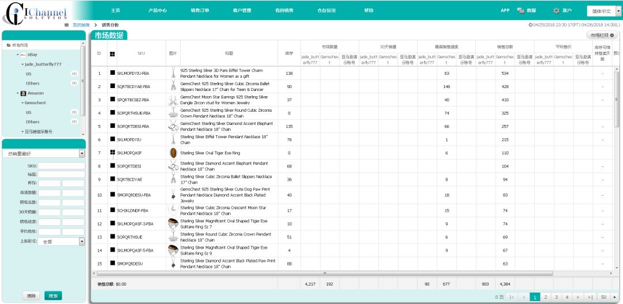Click the Amazon marketplace icon in tree
Viewport: 623px width, 304px height.
pos(24,93)
